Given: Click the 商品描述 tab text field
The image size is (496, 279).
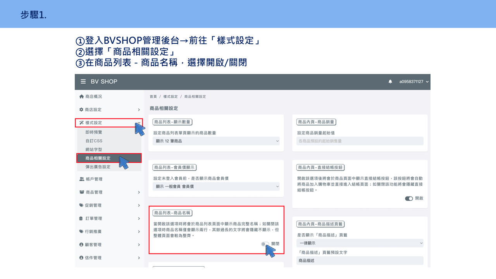Looking at the screenshot, I should point(360,261).
